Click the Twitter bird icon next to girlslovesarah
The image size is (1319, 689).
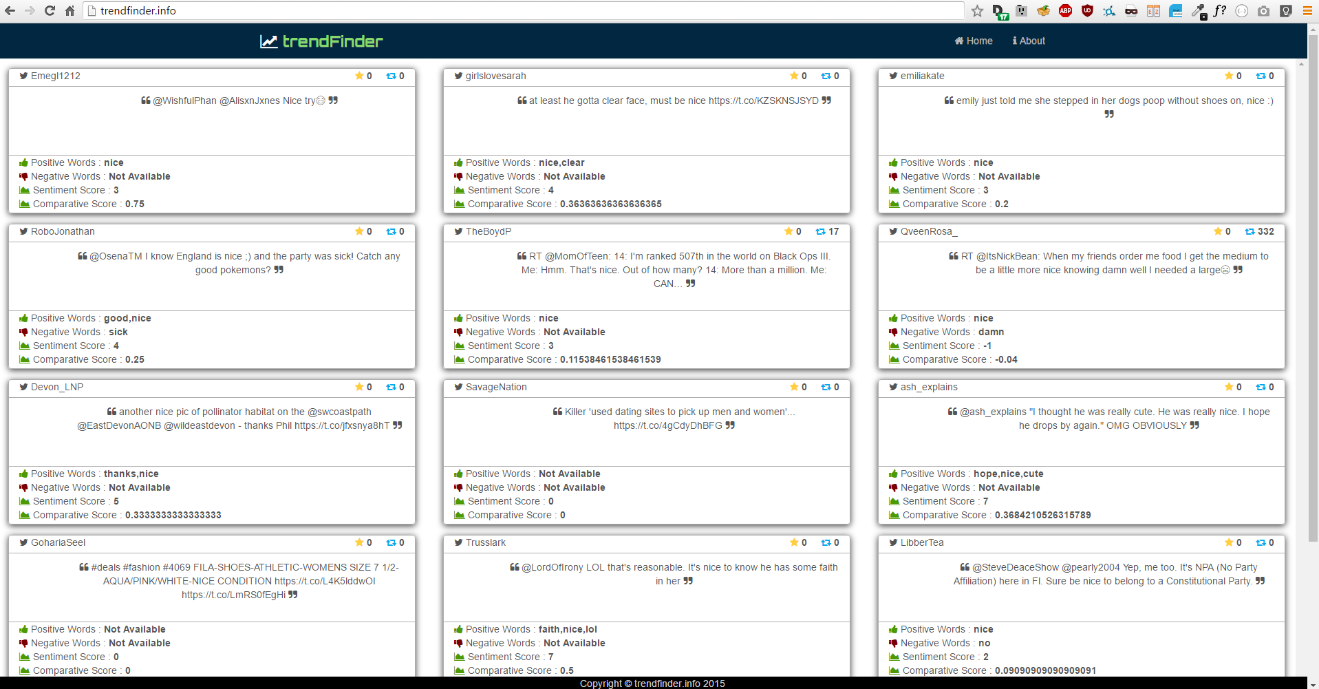(458, 76)
